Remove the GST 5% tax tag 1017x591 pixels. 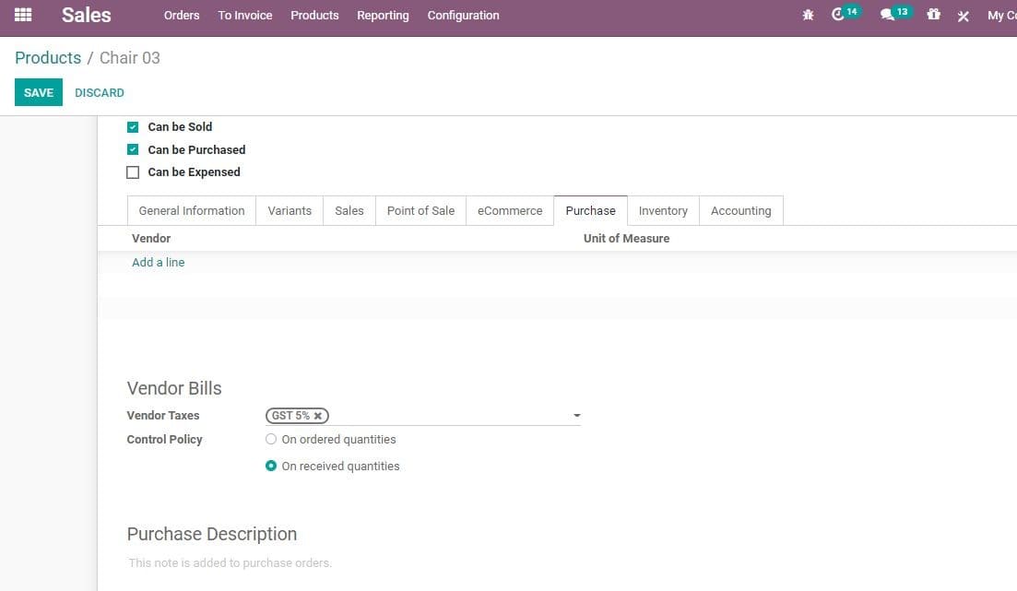tap(319, 415)
